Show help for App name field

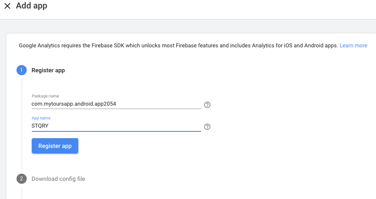(207, 127)
